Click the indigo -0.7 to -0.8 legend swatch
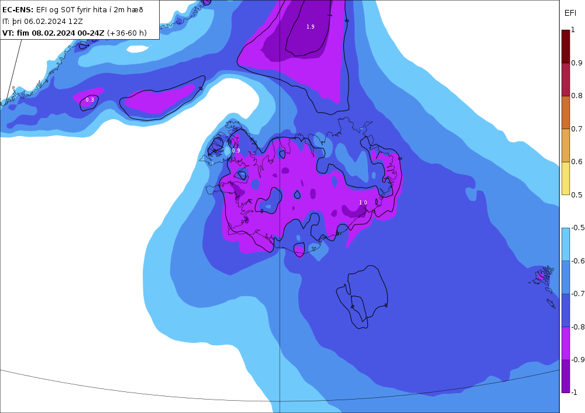 pyautogui.click(x=566, y=310)
